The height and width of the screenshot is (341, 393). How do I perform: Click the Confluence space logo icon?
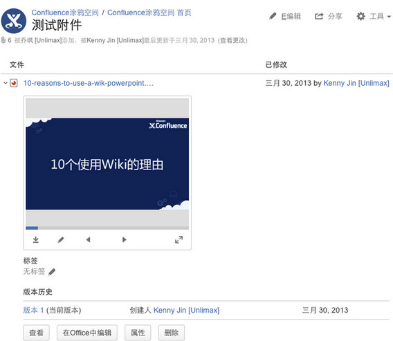click(14, 21)
